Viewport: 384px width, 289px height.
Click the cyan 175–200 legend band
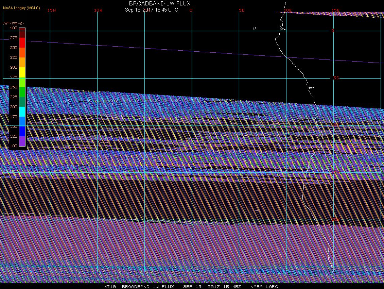tap(22, 112)
